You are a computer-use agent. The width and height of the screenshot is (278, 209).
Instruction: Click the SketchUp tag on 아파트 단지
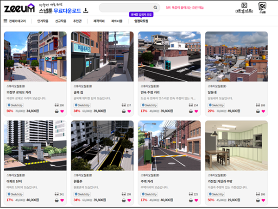[16, 195]
